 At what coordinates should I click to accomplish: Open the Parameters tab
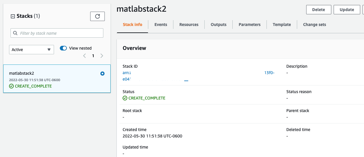pos(250,25)
